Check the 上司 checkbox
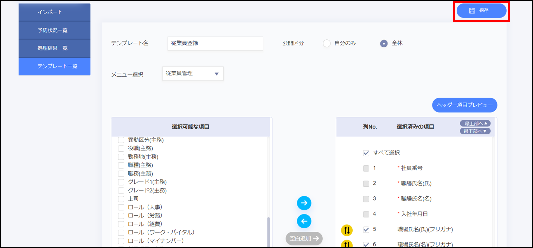Viewport: 533px width, 248px height. point(121,199)
